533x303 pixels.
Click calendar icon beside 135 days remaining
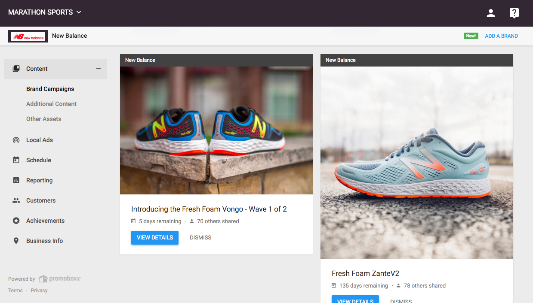click(334, 286)
